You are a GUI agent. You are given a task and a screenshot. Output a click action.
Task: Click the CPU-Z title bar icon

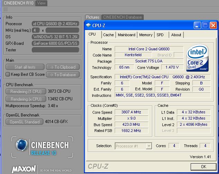coord(88,25)
